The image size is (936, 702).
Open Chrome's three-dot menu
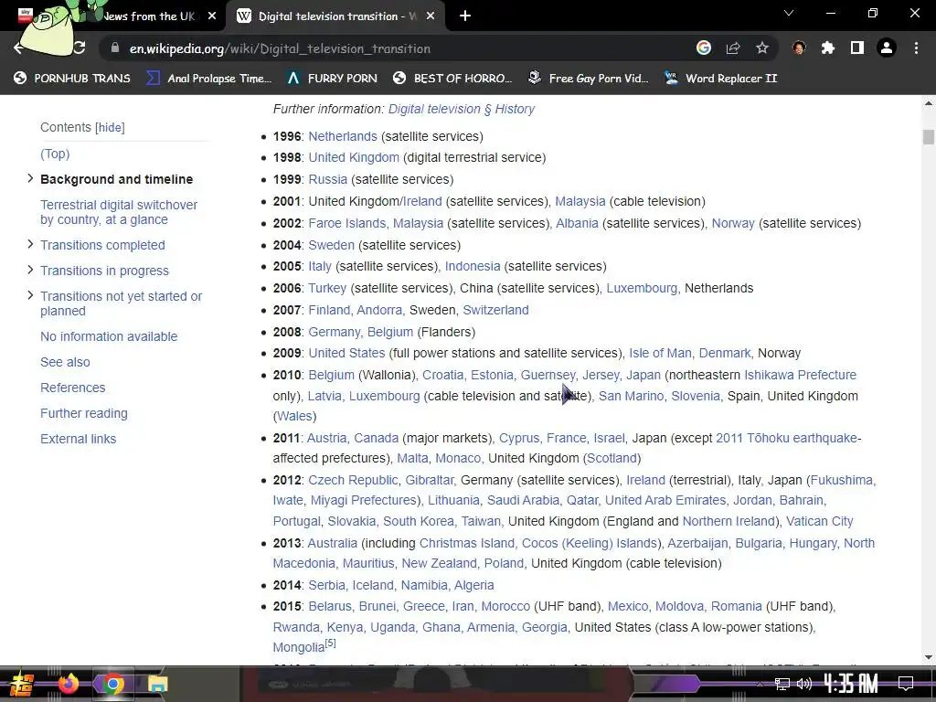coord(916,48)
